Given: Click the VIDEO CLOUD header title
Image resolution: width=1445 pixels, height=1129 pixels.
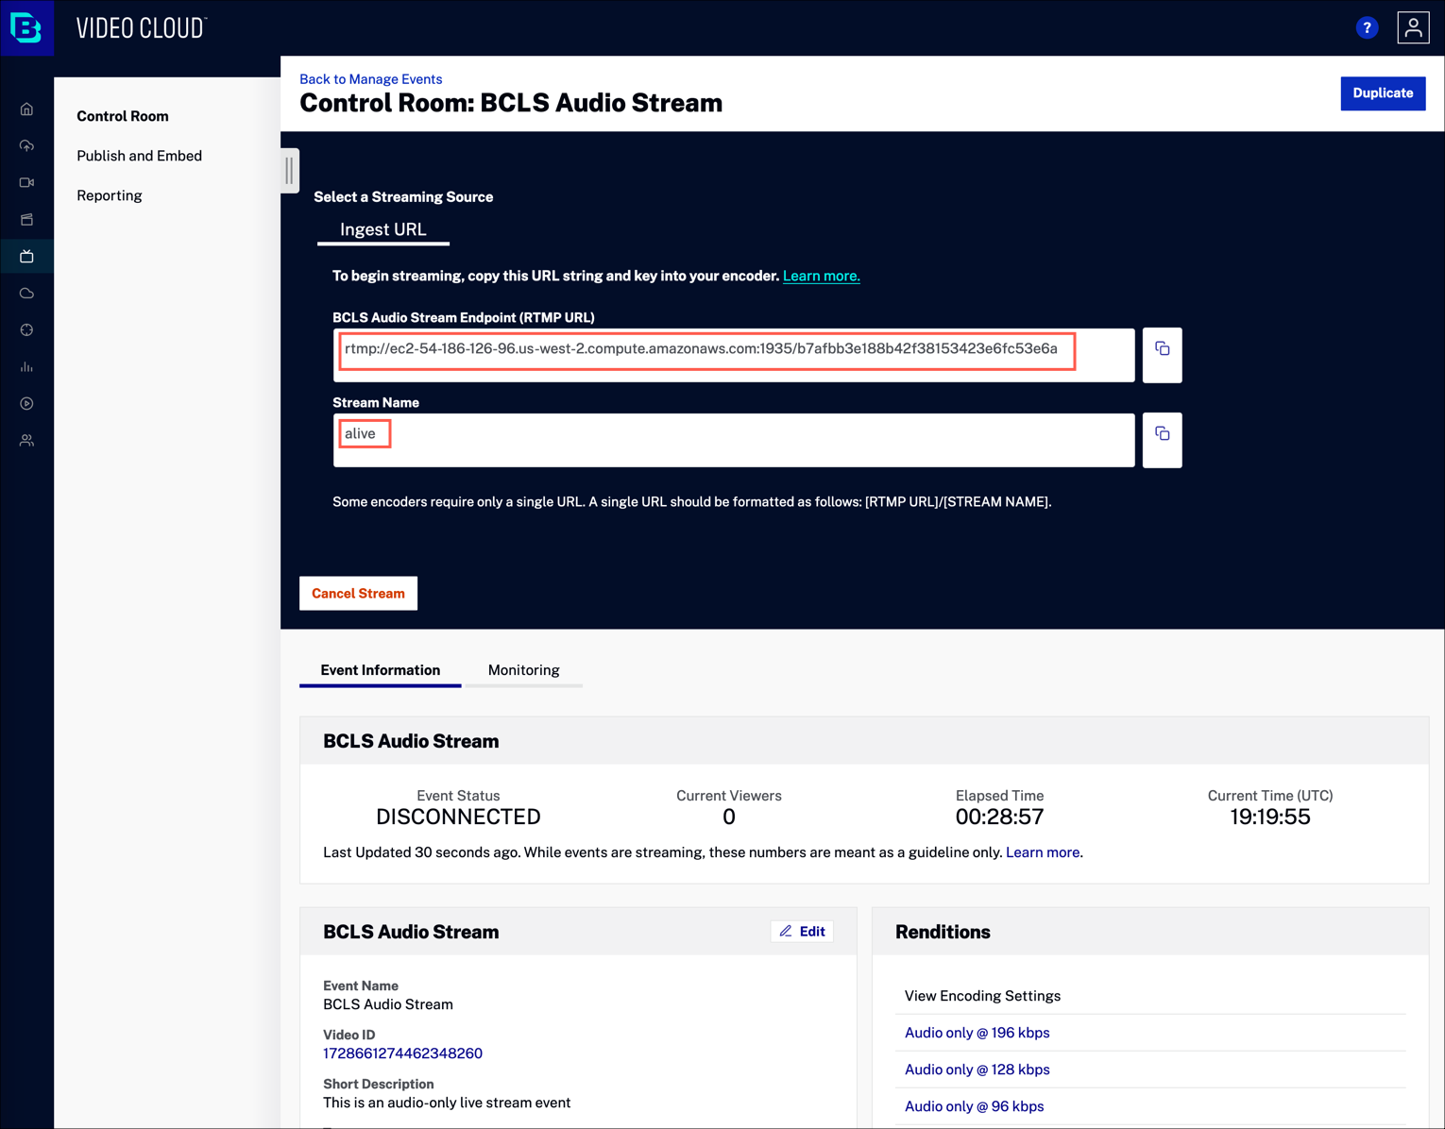Looking at the screenshot, I should click(142, 28).
